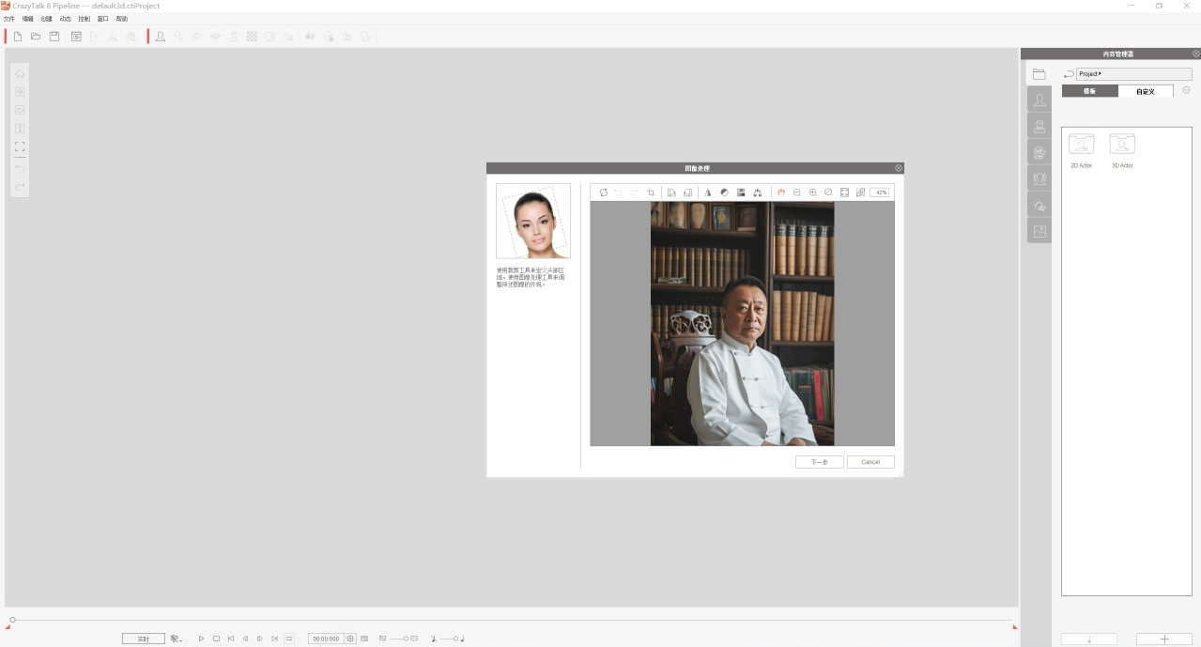Click the new project icon

[18, 37]
